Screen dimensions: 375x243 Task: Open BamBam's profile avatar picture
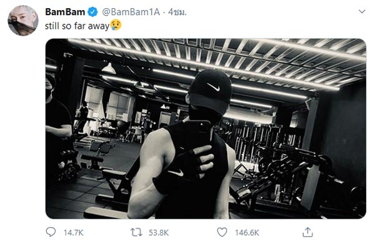coord(23,21)
